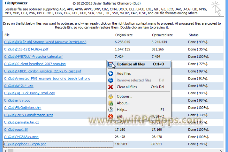Click original size value 118.903
The image size is (228, 152).
121,144
